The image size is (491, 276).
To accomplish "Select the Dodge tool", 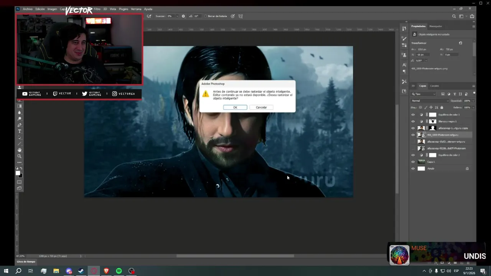I will point(20,119).
